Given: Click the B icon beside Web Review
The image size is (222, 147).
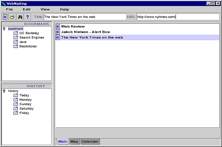Looking at the screenshot, I should click(58, 26).
